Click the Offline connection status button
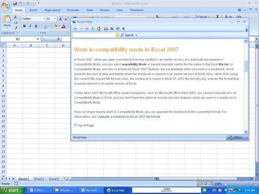Viewport: 259px width, 194px height. (237, 138)
